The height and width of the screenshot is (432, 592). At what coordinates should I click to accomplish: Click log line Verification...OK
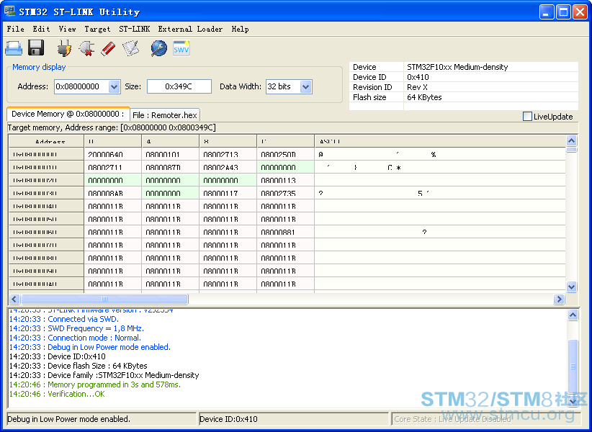point(57,394)
